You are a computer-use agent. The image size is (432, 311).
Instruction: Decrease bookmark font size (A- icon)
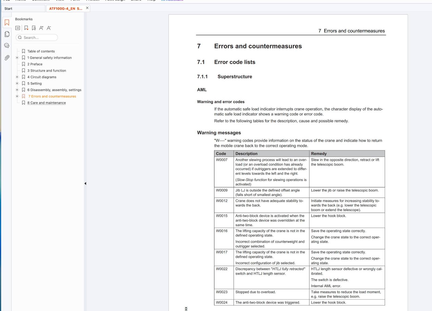[49, 28]
